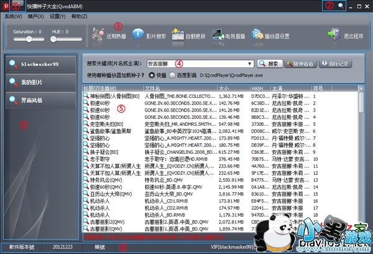The image size is (373, 254).
Task: Click the icon of row 古墓丽影(QMV)
Action: coord(86,228)
